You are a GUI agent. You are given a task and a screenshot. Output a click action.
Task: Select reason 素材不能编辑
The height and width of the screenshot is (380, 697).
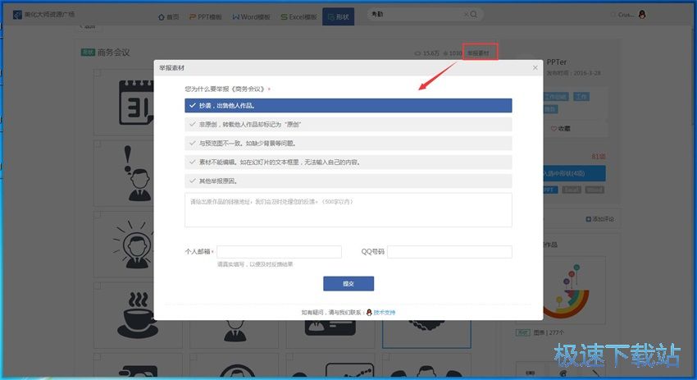coord(348,162)
